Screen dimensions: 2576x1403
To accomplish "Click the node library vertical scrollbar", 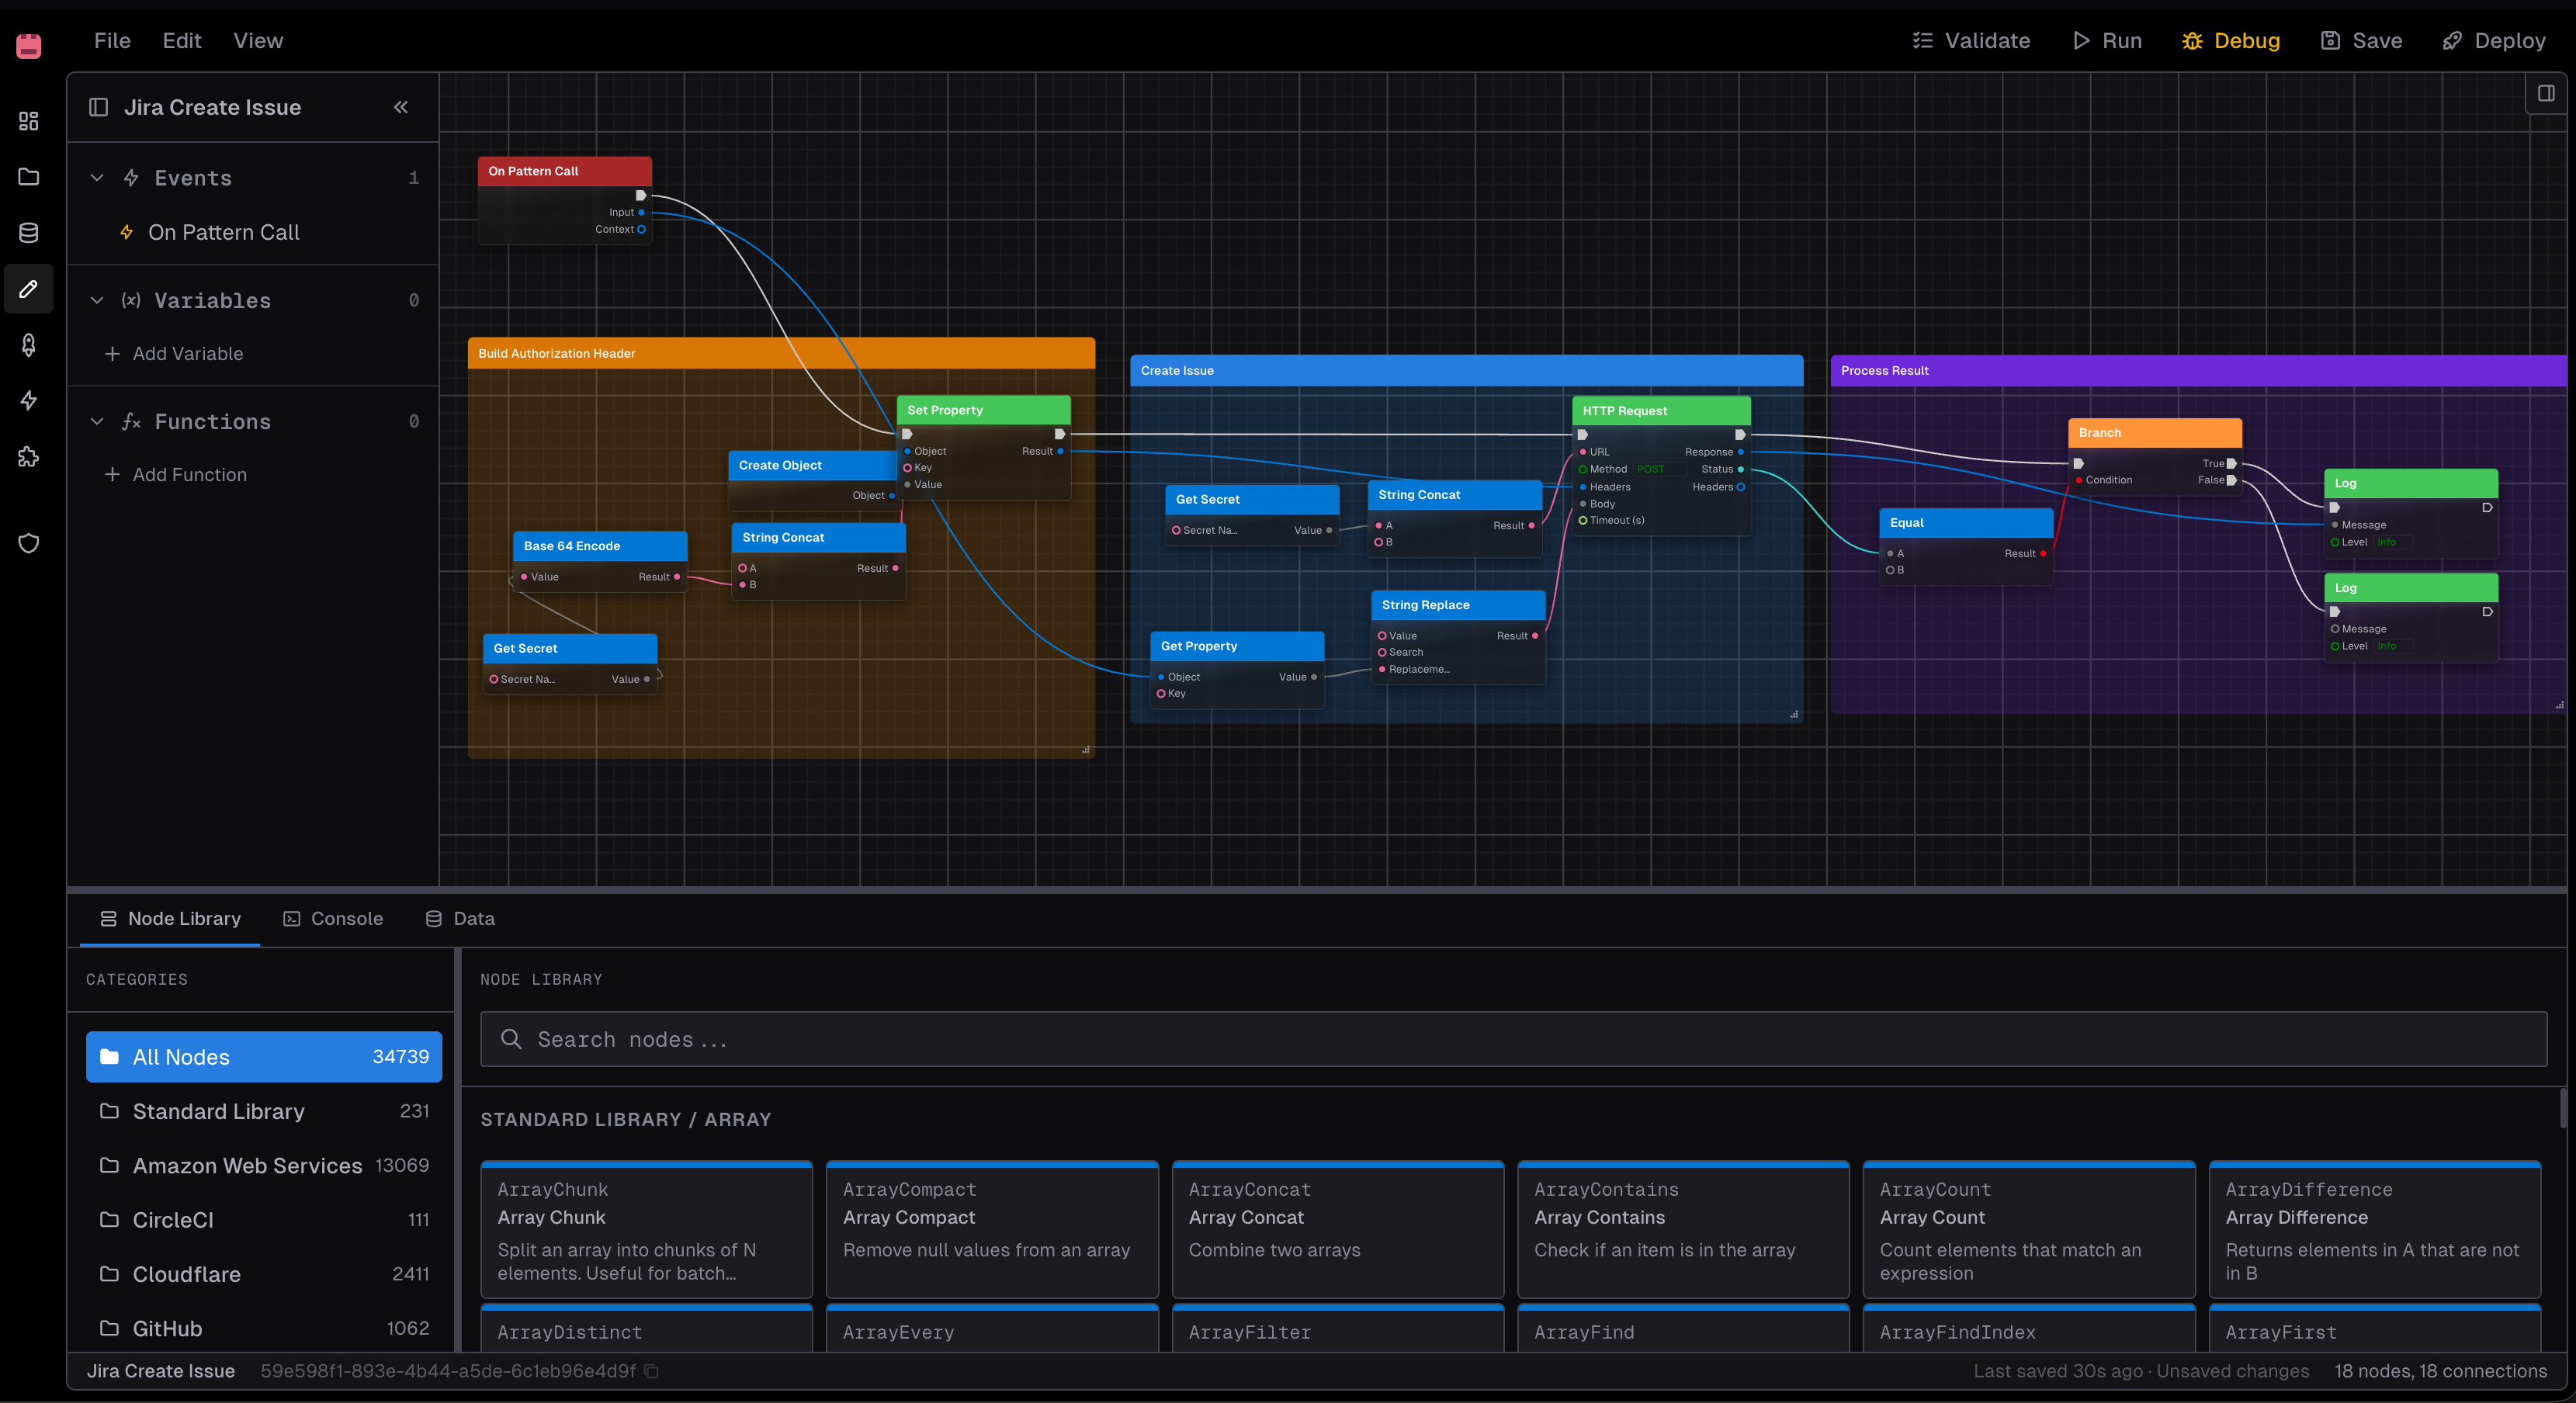I will tap(2563, 1108).
